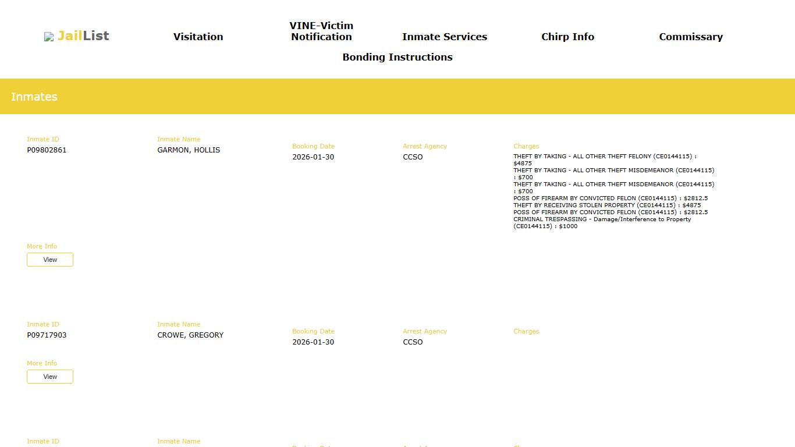This screenshot has height=447, width=795.
Task: Click the Charges label in Crowe's row
Action: point(526,331)
